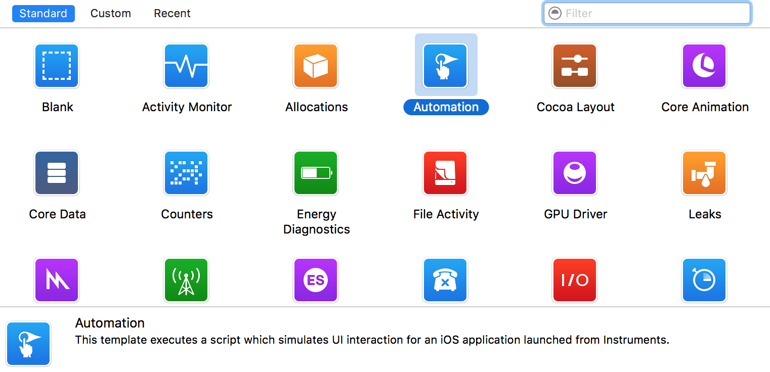Click the Cocoa Layout label

pyautogui.click(x=575, y=107)
